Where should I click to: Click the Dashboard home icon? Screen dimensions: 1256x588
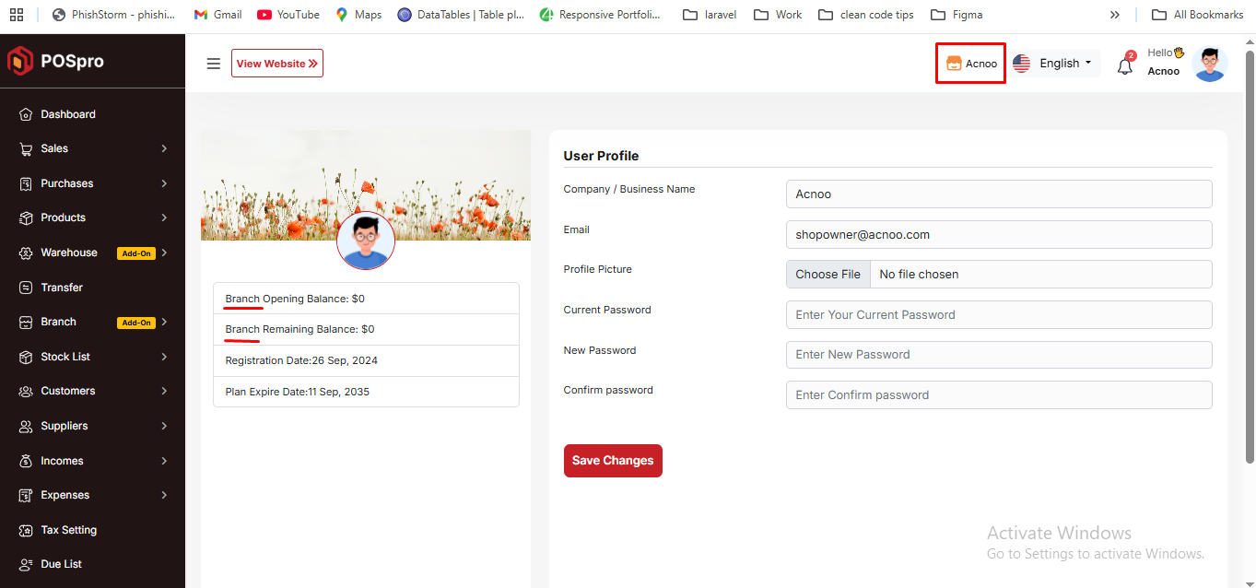click(26, 114)
